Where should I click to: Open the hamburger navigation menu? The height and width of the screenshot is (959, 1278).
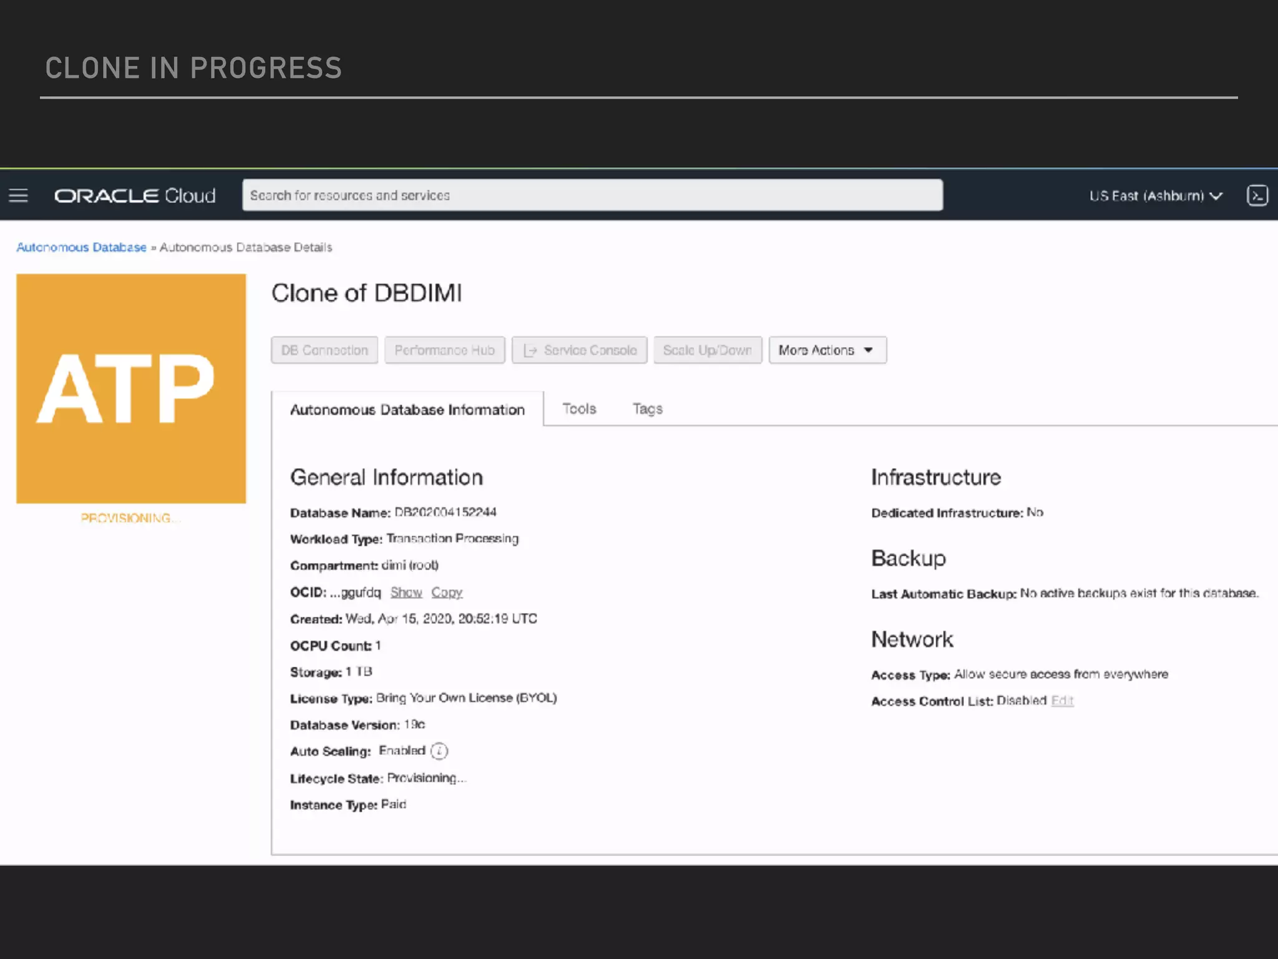coord(19,195)
